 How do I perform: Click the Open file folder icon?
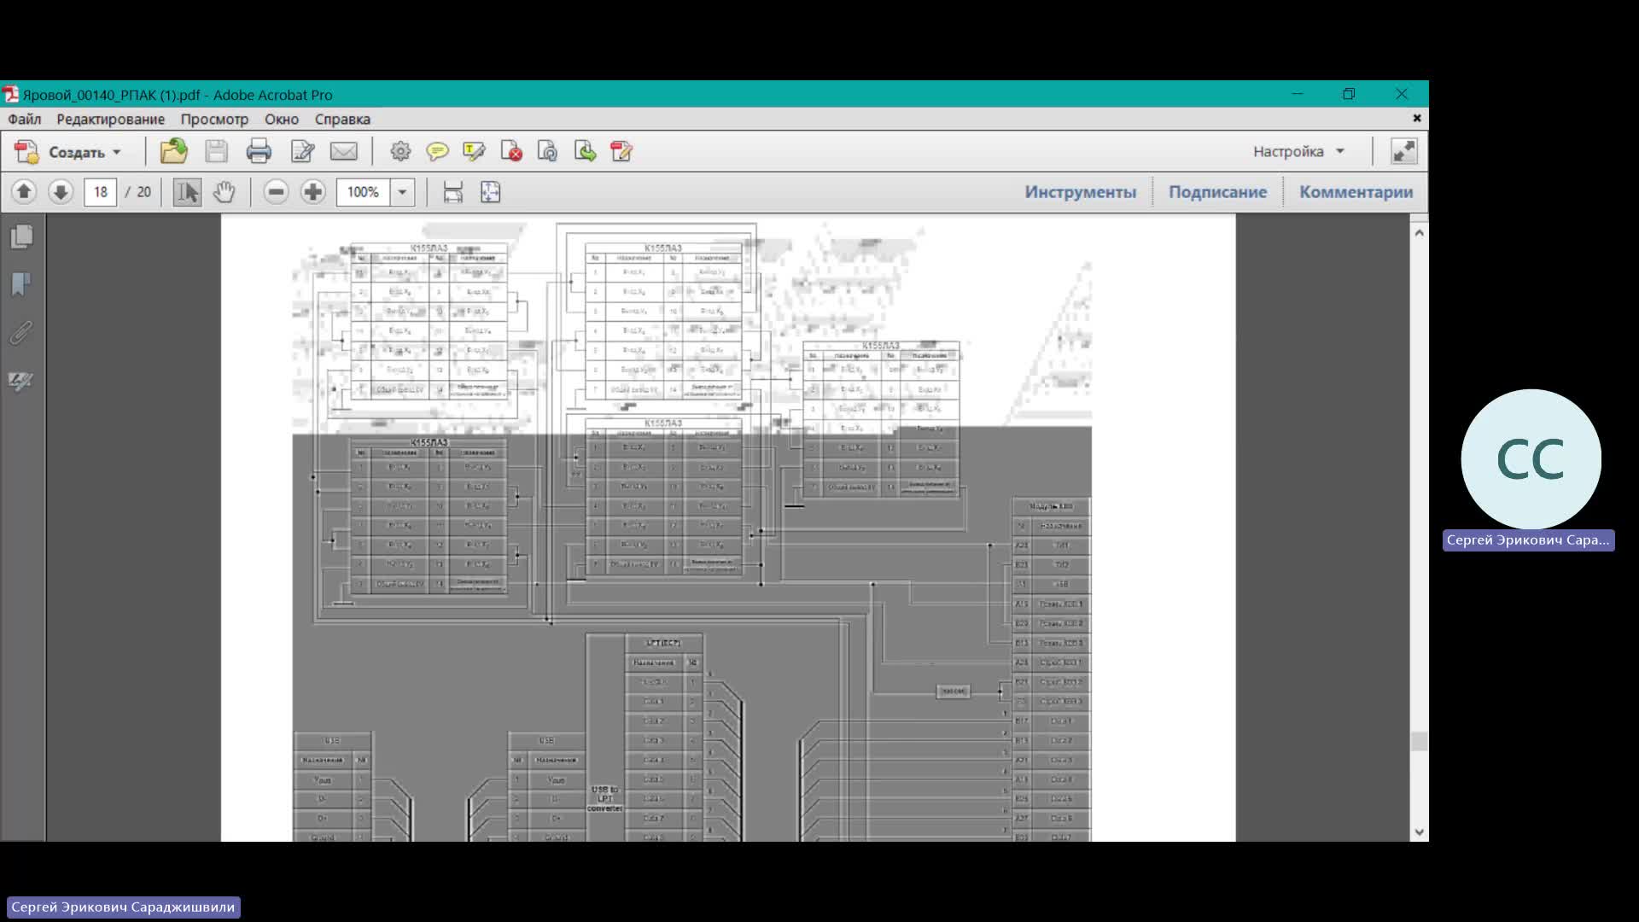point(174,151)
